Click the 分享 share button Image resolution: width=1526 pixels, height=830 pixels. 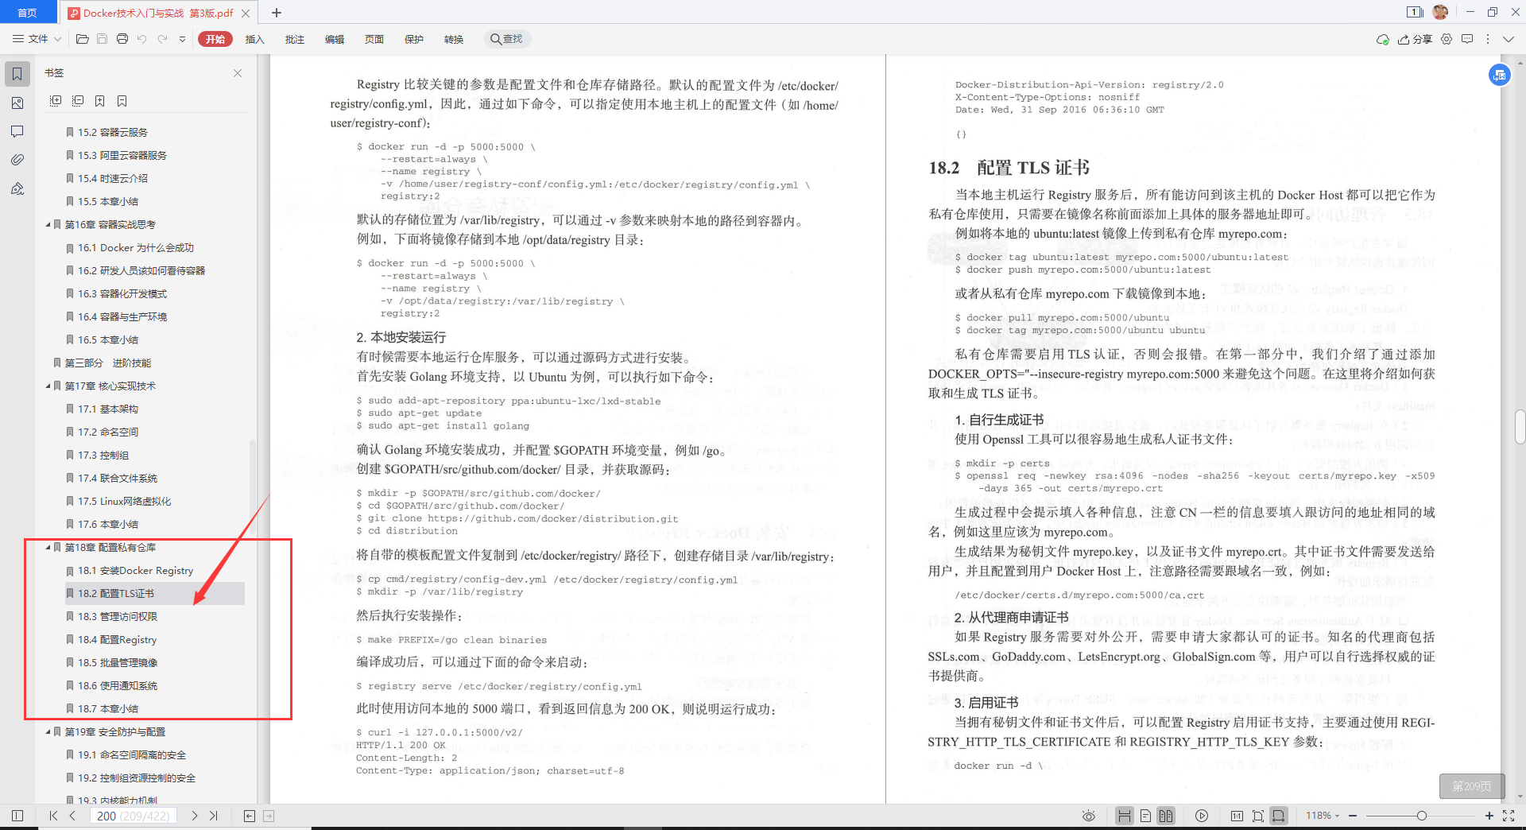coord(1415,39)
